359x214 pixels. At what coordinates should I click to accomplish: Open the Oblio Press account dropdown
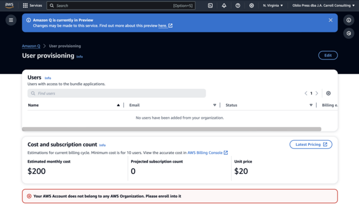click(x=323, y=6)
